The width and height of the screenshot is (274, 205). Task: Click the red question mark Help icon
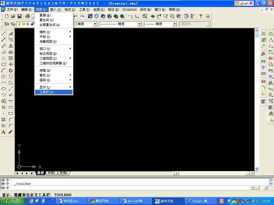coord(201,16)
